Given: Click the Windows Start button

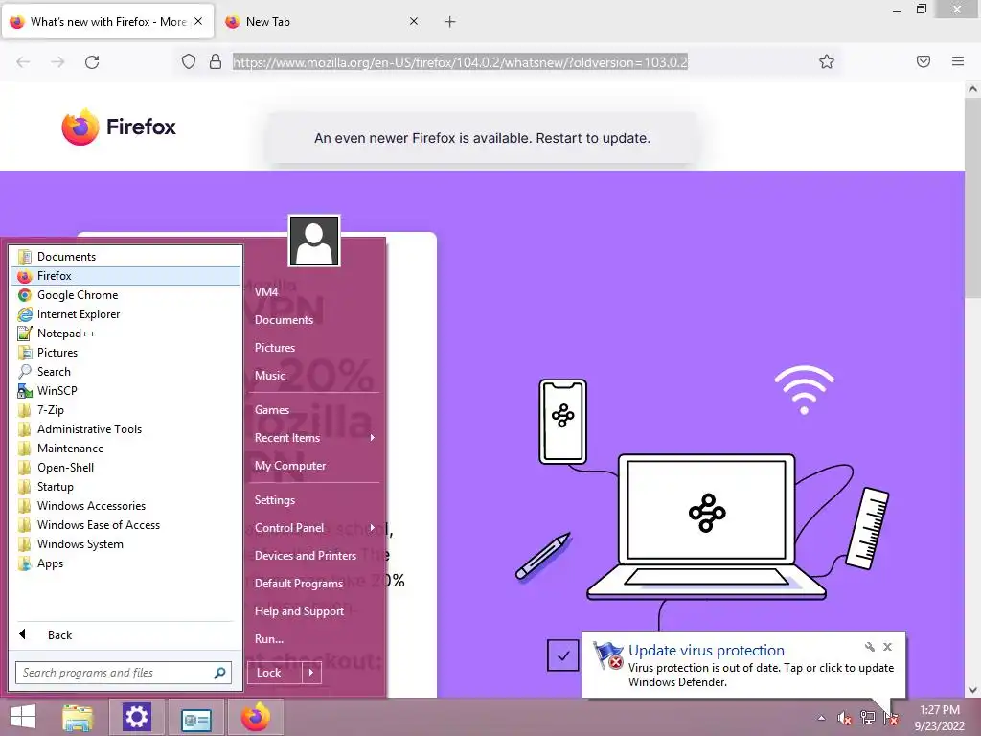Looking at the screenshot, I should tap(23, 717).
